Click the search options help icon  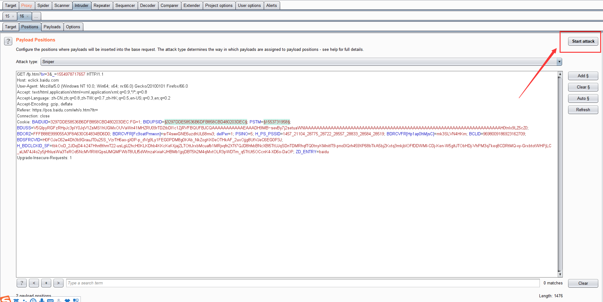[x=21, y=283]
